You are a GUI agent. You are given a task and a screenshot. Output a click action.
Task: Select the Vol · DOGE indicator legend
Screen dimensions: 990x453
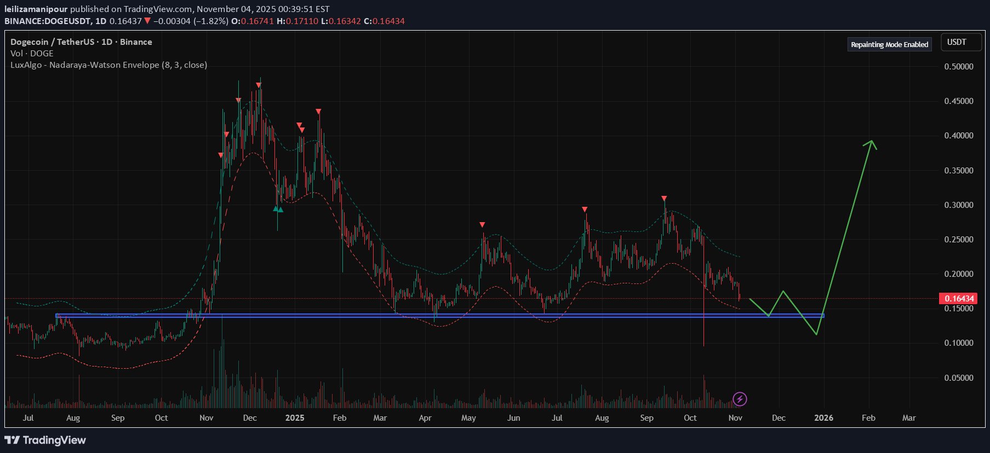(x=32, y=53)
